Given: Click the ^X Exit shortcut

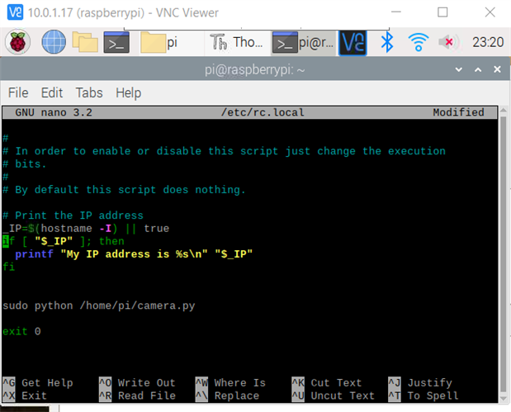Looking at the screenshot, I should point(25,395).
